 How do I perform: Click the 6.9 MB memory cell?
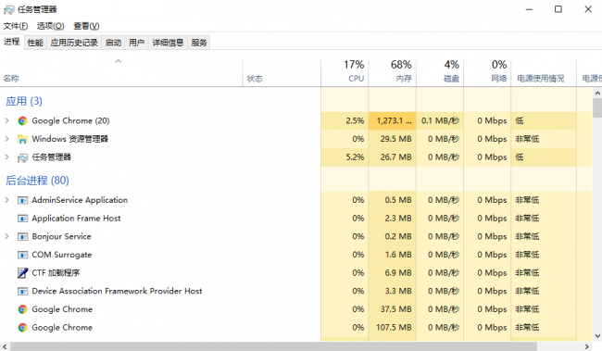[392, 272]
